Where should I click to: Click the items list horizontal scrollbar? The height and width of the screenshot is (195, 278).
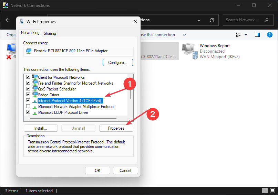(73, 118)
